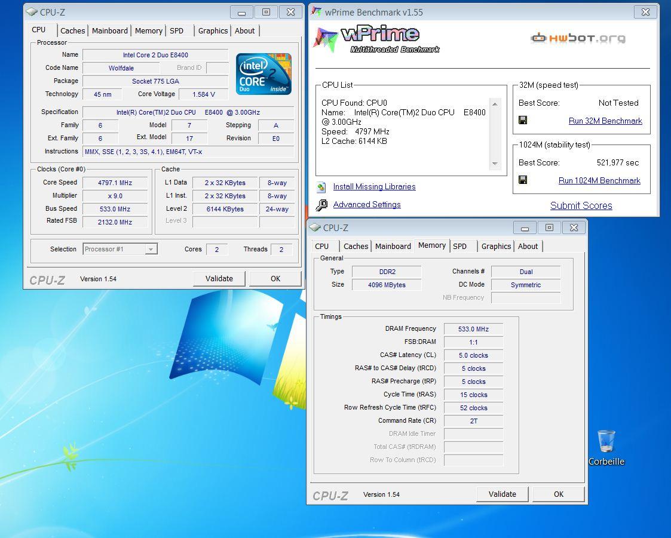This screenshot has height=538, width=671.
Task: Open About tab in upper CPU-Z window
Action: [245, 31]
